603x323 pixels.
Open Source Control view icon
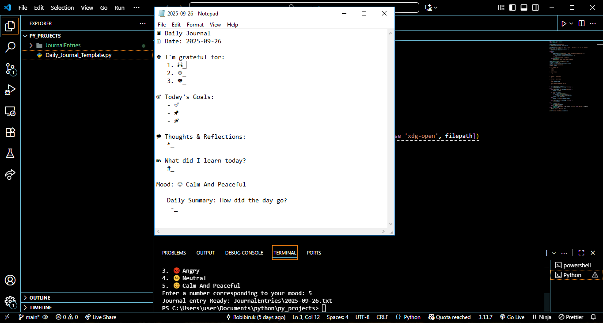[x=10, y=68]
